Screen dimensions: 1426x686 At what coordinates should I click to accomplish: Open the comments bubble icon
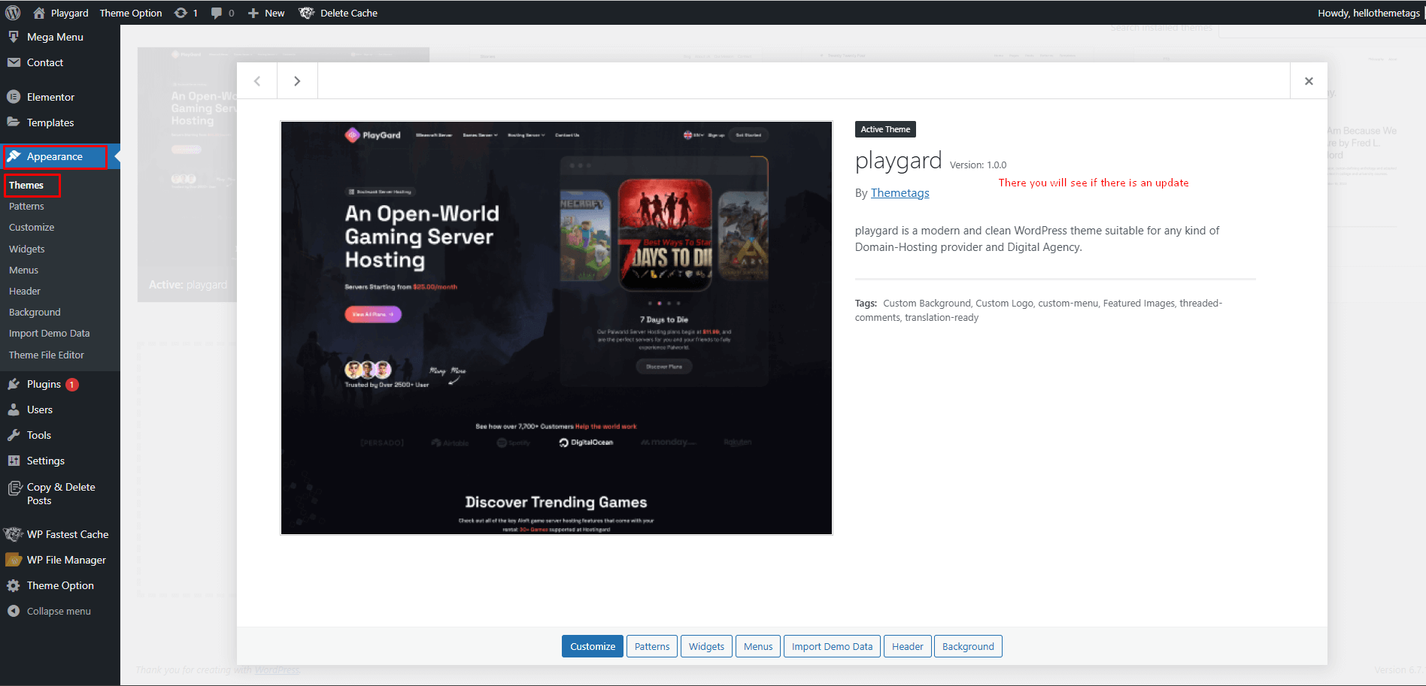coord(217,13)
